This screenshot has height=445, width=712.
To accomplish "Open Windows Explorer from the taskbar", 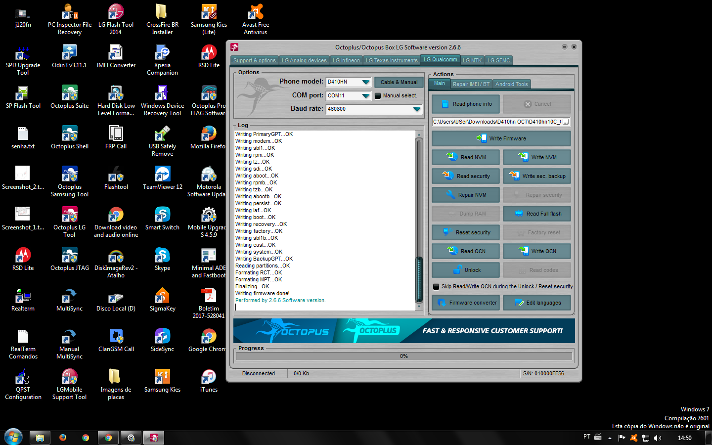I will pyautogui.click(x=40, y=438).
